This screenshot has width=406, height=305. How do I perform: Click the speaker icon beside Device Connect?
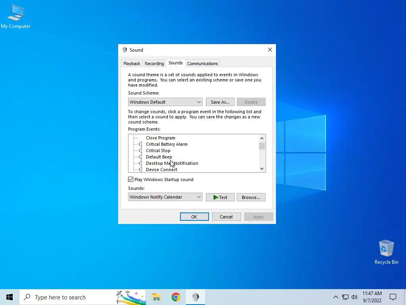coord(140,170)
